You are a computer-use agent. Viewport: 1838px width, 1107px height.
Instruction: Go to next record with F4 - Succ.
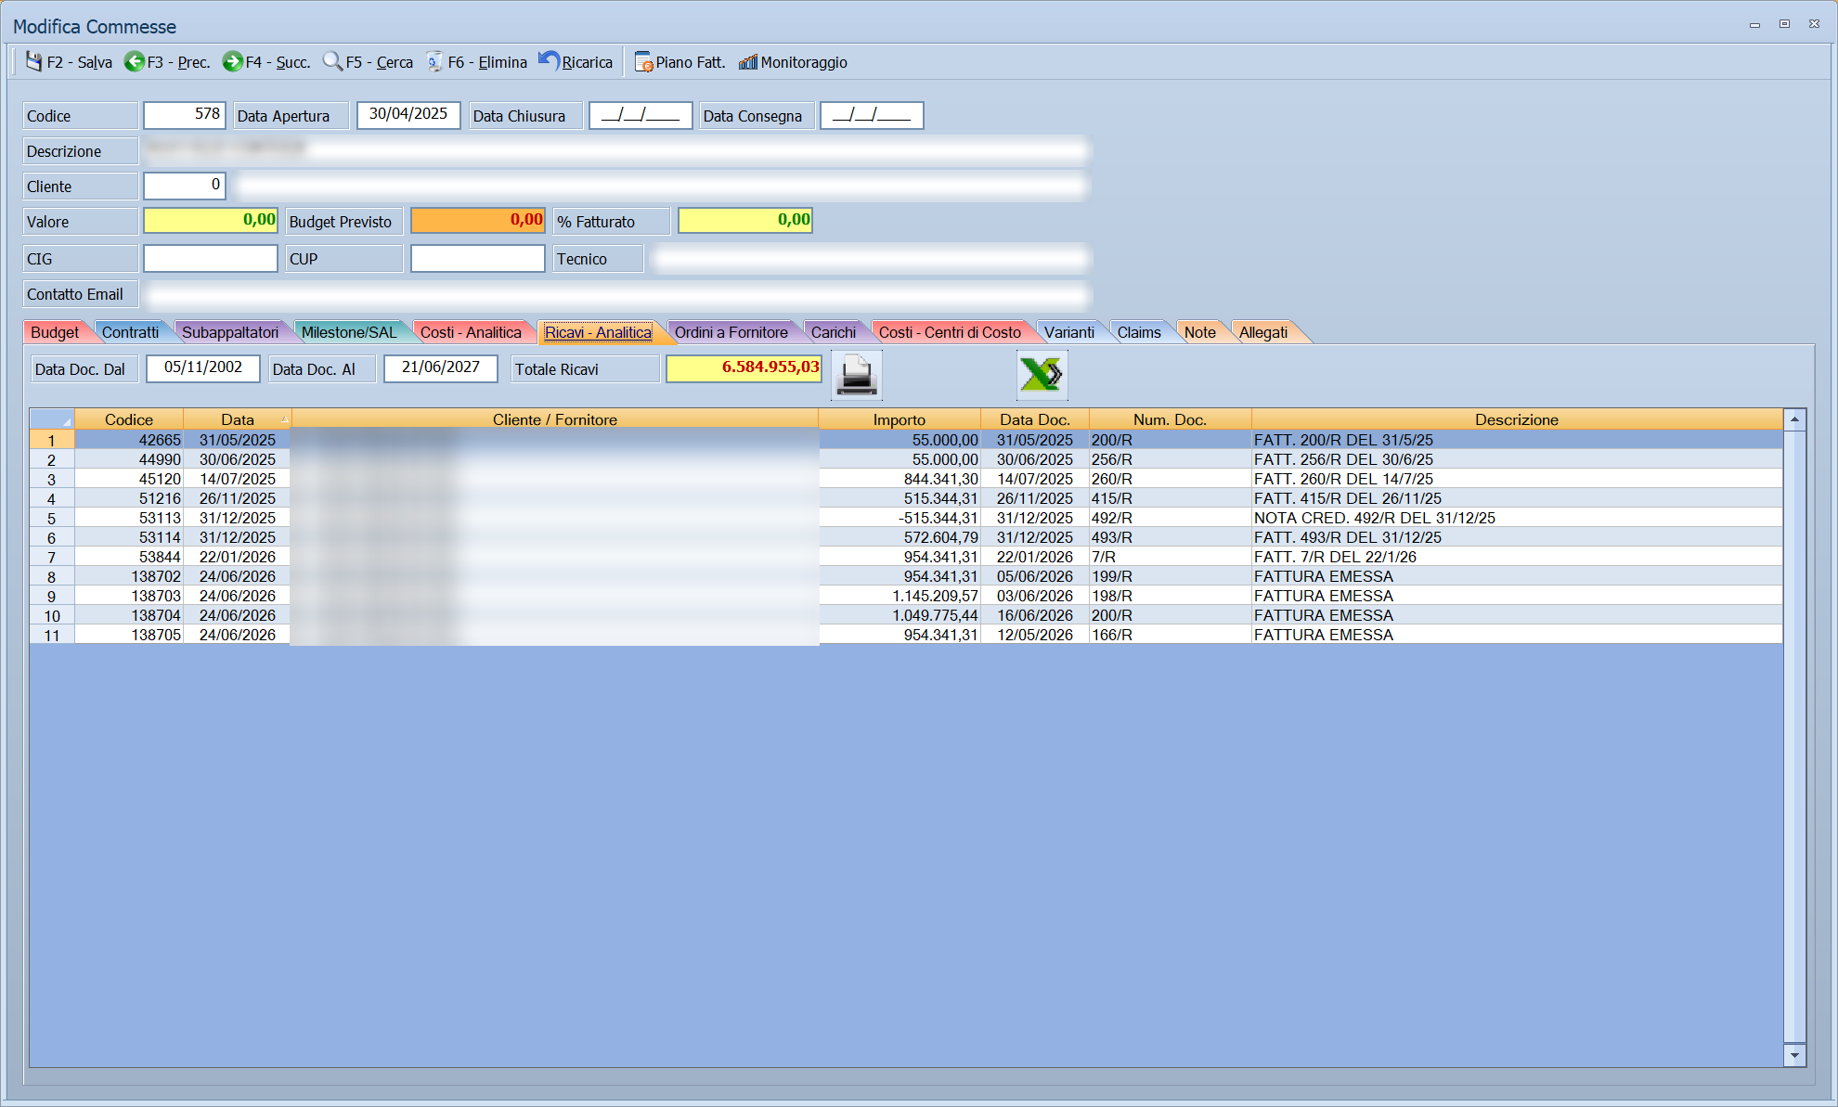[266, 62]
